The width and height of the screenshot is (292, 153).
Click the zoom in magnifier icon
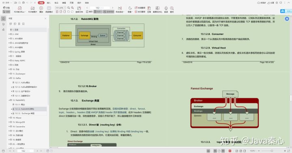73,8
